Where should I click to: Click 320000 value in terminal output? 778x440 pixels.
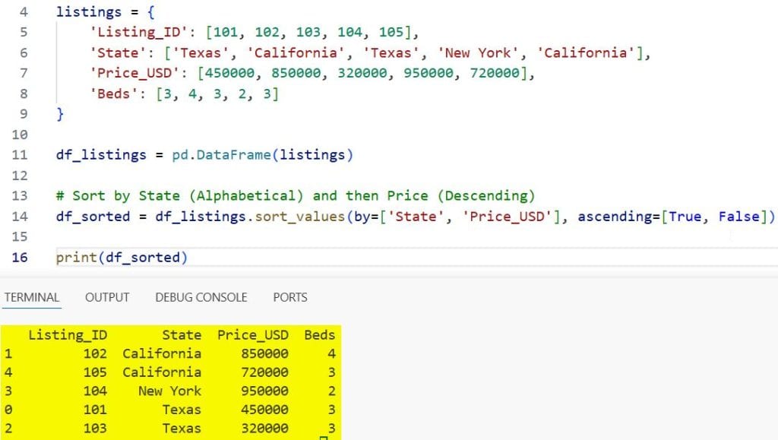[264, 429]
